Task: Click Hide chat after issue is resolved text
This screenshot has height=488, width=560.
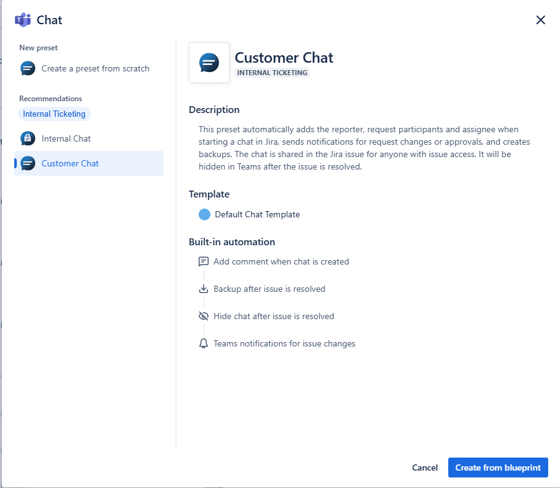Action: click(x=274, y=316)
